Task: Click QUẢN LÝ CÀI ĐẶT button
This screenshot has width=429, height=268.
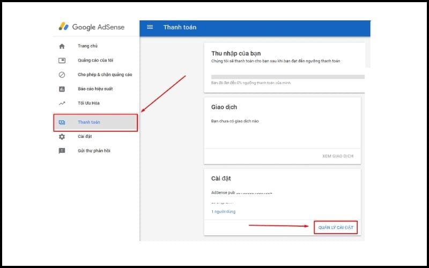Action: 336,227
